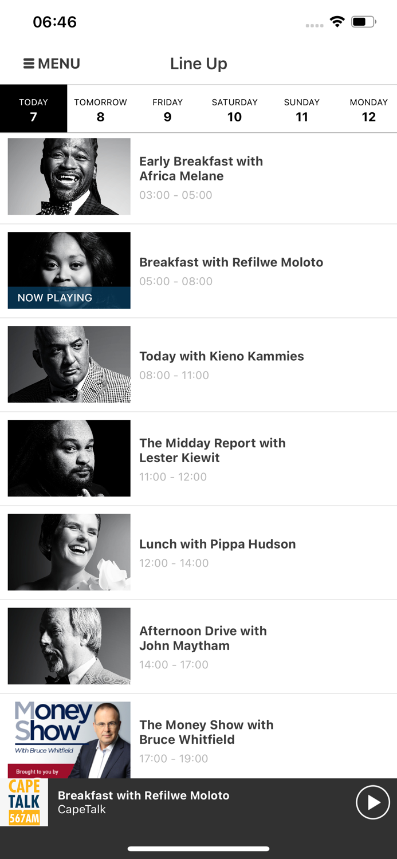
Task: Select the SATURDAY 10 tab
Action: [234, 109]
